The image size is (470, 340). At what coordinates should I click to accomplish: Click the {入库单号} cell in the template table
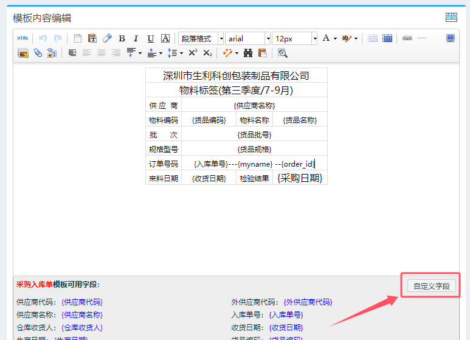coord(210,164)
